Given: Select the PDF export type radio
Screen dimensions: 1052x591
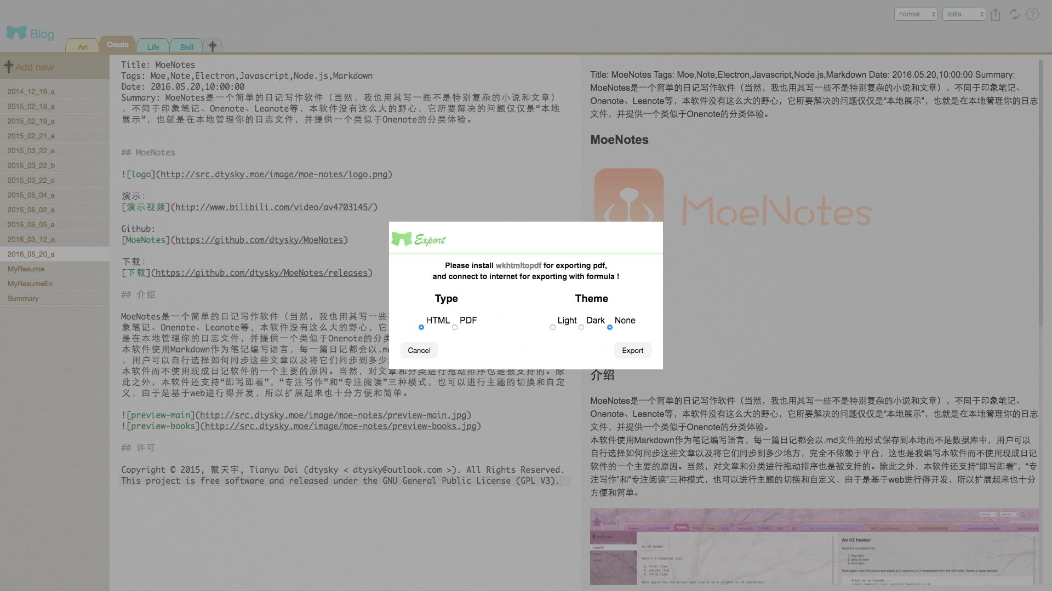Looking at the screenshot, I should point(455,327).
